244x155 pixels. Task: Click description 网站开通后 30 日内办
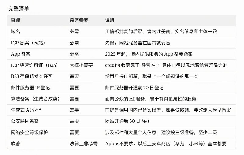tap(127, 121)
